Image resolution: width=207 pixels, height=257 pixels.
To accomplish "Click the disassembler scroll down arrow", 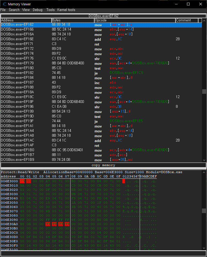I will click(204, 160).
